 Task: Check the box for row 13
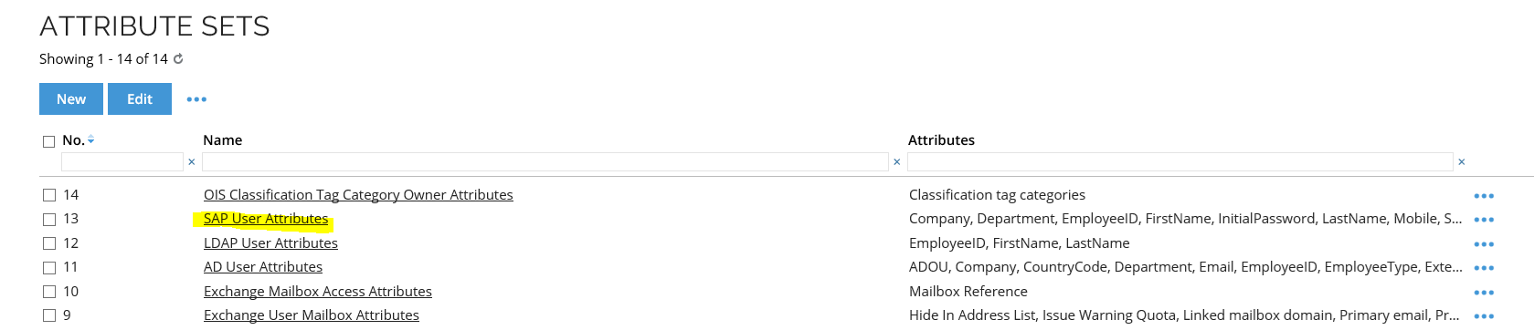(49, 219)
